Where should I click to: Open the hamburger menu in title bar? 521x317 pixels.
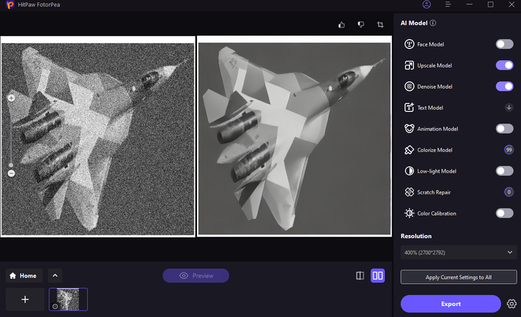[x=448, y=5]
